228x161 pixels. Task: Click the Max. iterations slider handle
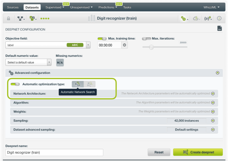click(x=151, y=47)
